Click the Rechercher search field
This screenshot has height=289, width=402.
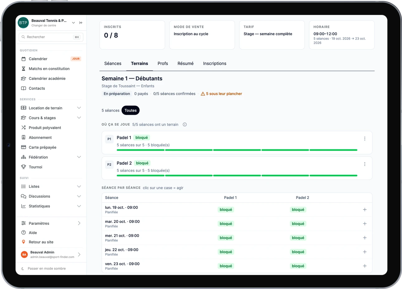[x=51, y=37]
